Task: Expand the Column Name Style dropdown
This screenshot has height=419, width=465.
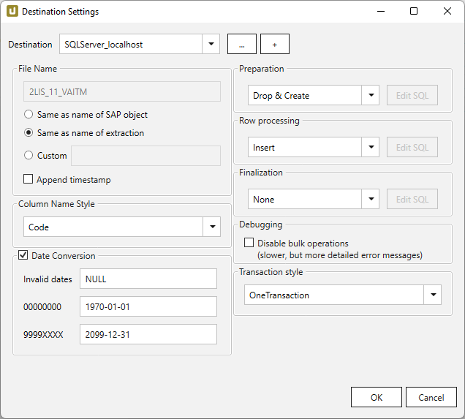Action: click(x=211, y=227)
